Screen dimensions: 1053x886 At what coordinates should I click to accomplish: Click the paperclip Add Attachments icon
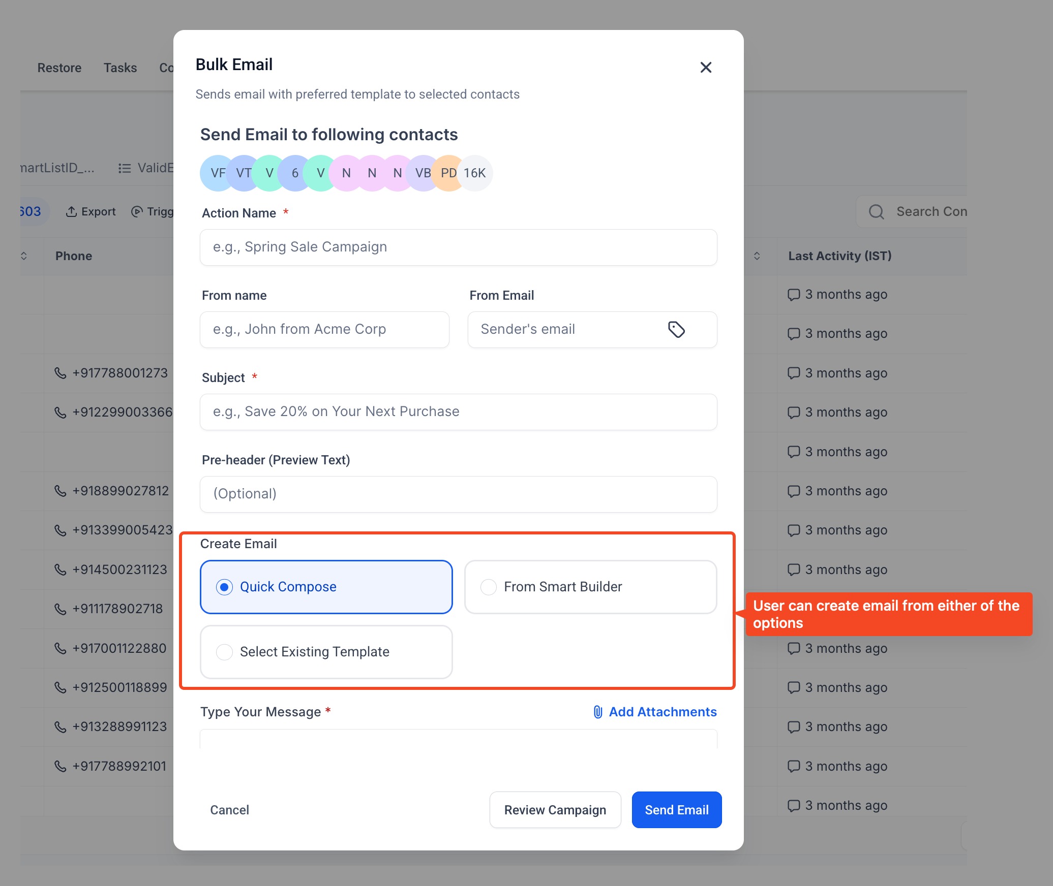point(598,712)
